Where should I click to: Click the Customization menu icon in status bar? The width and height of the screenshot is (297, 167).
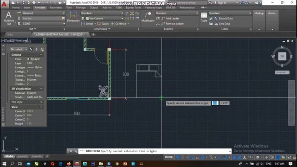[295, 157]
